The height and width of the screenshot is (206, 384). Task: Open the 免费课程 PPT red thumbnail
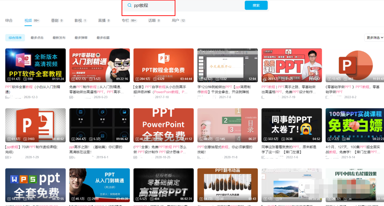(x=292, y=65)
